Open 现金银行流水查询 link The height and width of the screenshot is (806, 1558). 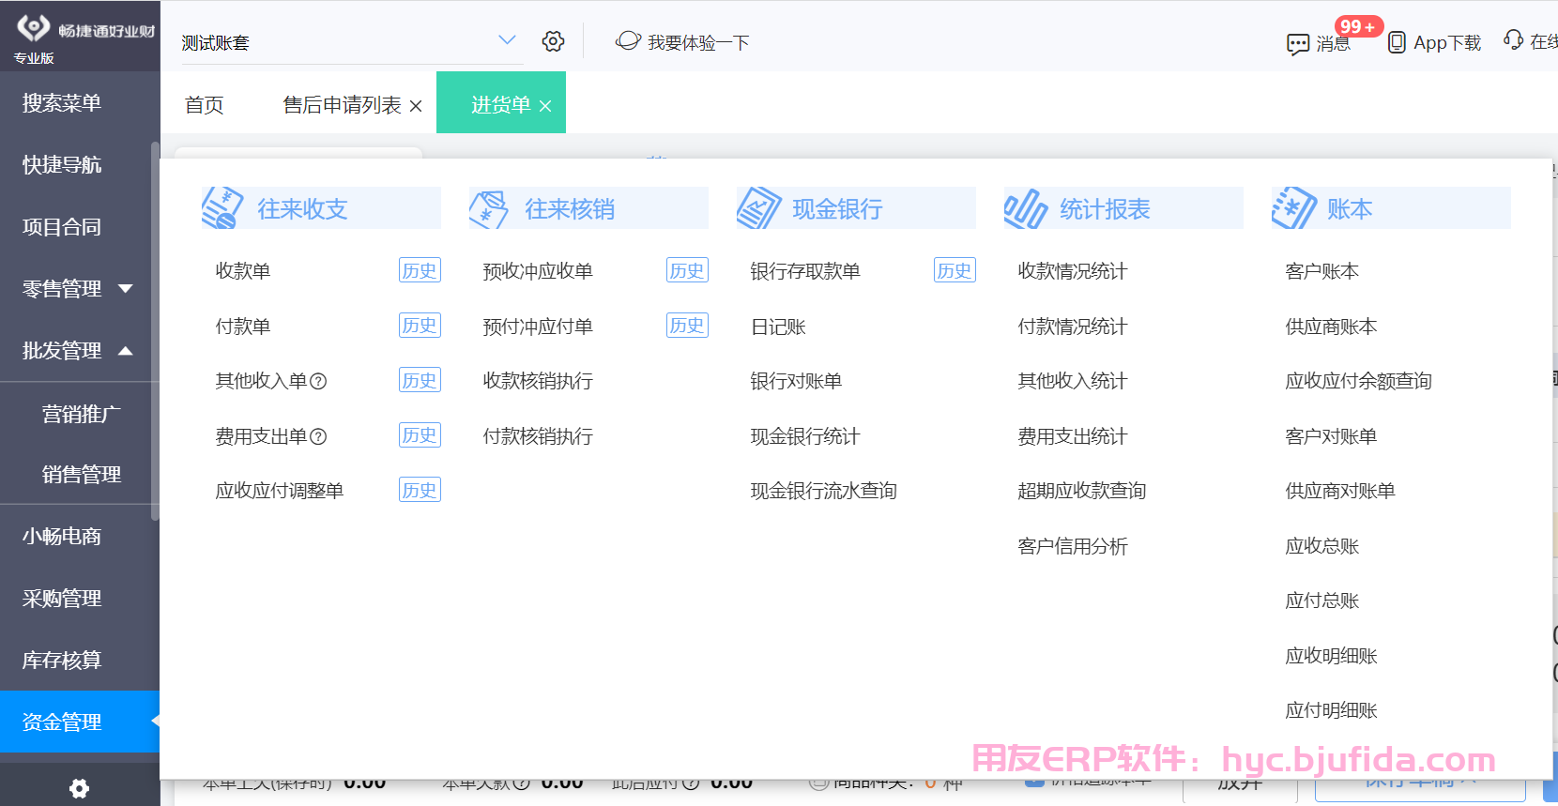click(824, 491)
